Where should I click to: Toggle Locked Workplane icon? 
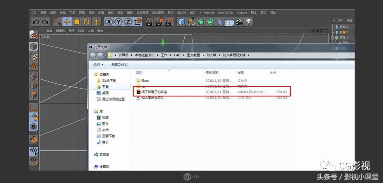click(x=34, y=151)
